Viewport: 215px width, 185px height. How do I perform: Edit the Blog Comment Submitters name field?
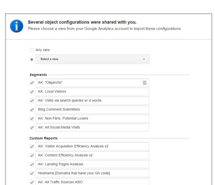(92, 110)
